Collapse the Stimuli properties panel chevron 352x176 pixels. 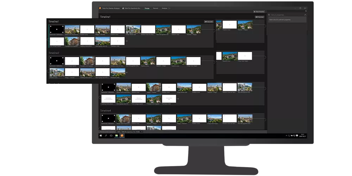click(x=305, y=15)
